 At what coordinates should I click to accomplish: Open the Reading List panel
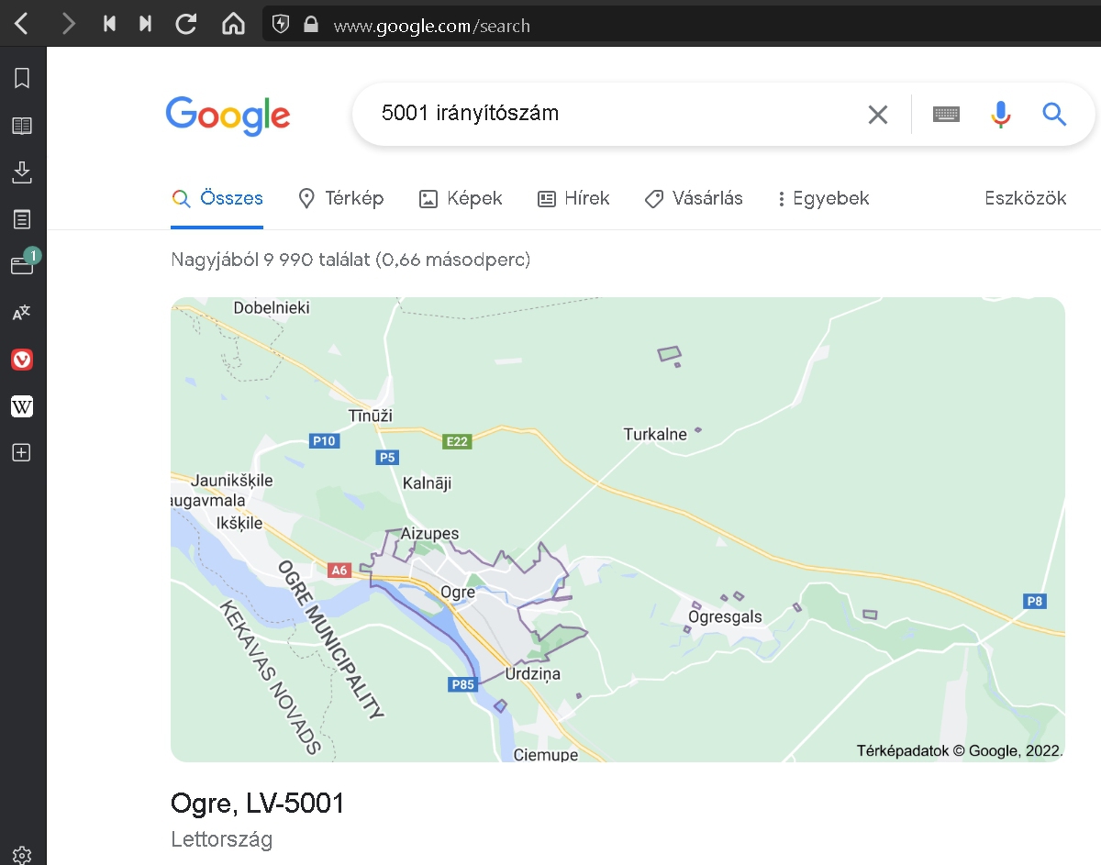(22, 126)
